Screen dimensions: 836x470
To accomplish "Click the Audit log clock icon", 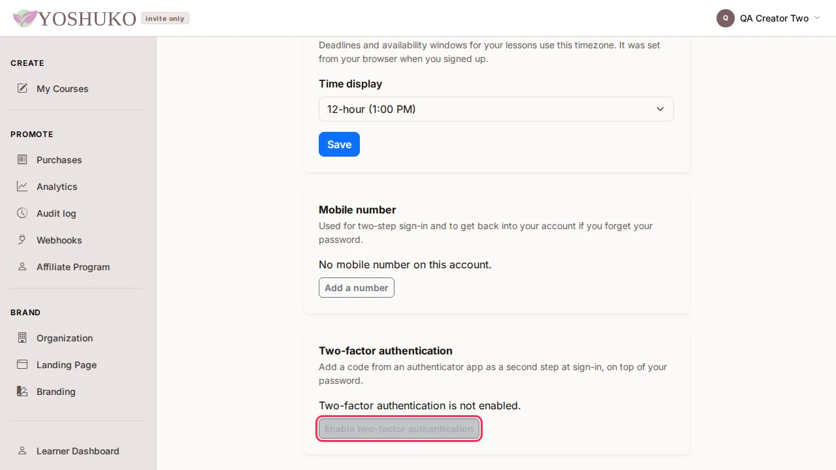I will click(x=22, y=213).
